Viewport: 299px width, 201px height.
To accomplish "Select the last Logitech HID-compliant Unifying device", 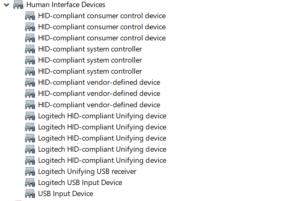I will [x=102, y=160].
